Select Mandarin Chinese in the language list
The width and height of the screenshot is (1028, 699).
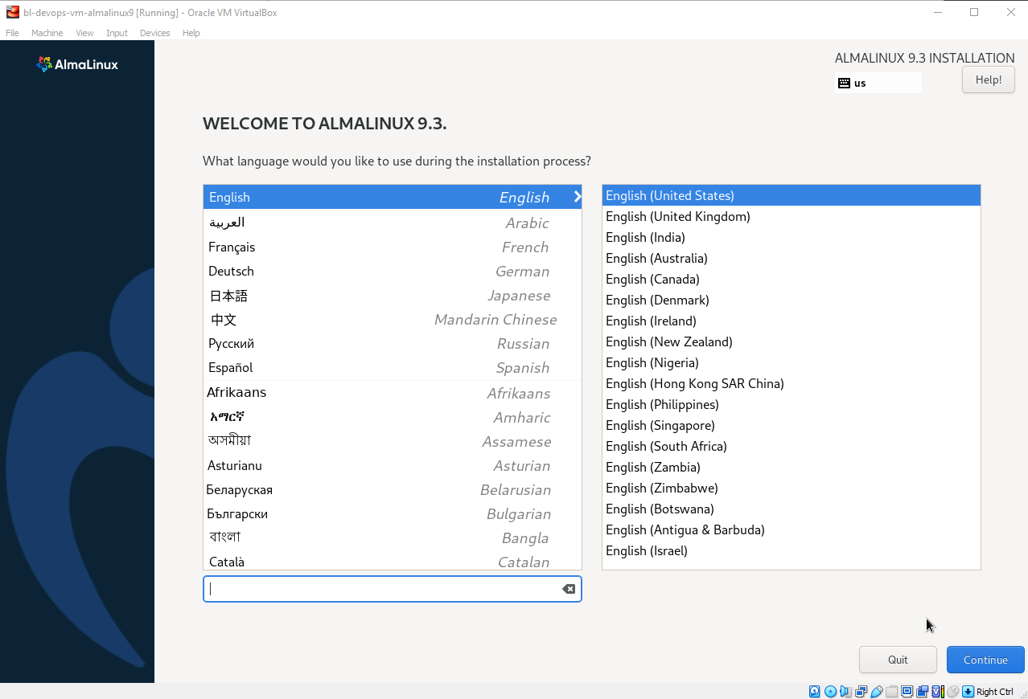pyautogui.click(x=393, y=319)
